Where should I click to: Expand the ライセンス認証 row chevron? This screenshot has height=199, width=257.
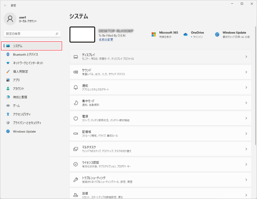point(246,164)
